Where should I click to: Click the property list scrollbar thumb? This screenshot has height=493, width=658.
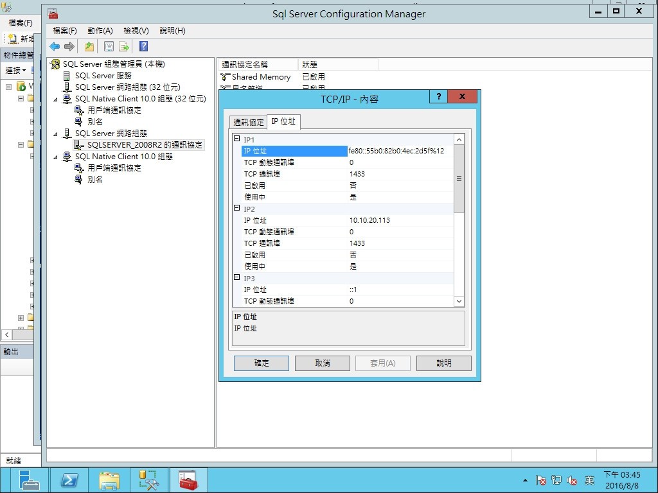tap(459, 178)
